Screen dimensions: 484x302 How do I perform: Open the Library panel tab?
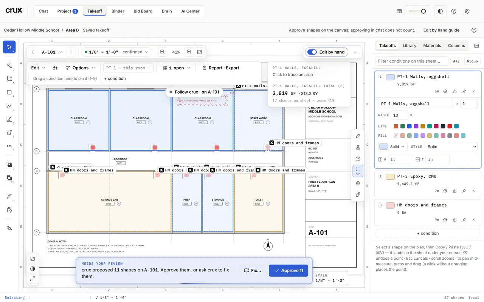[x=410, y=46]
